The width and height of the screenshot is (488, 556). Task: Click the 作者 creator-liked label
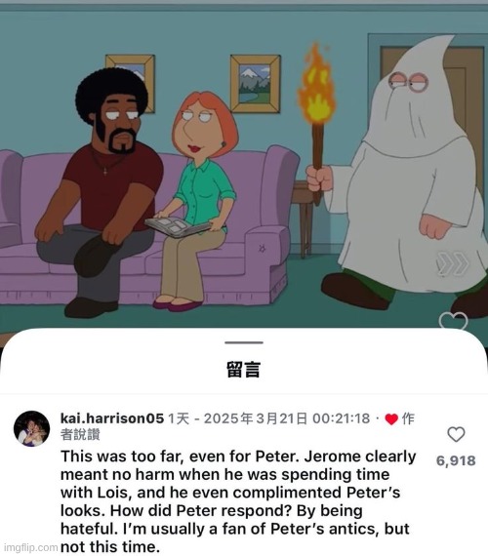408,418
